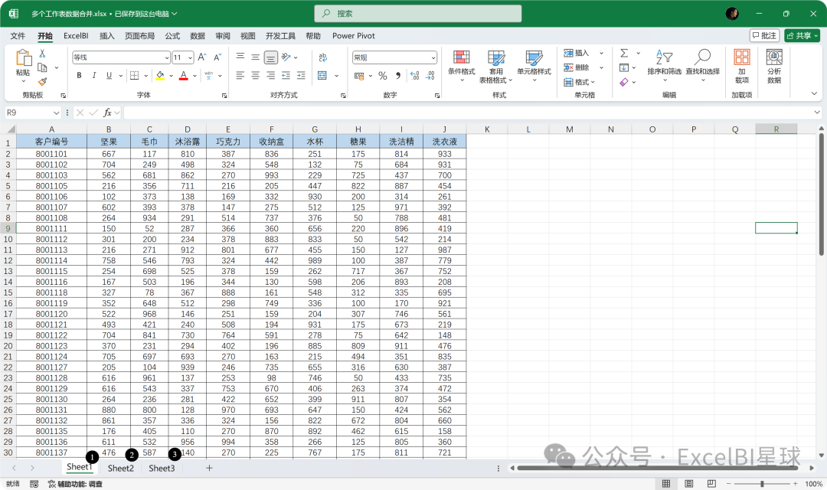Click the merge and center icon
The image size is (827, 490).
coord(322,76)
